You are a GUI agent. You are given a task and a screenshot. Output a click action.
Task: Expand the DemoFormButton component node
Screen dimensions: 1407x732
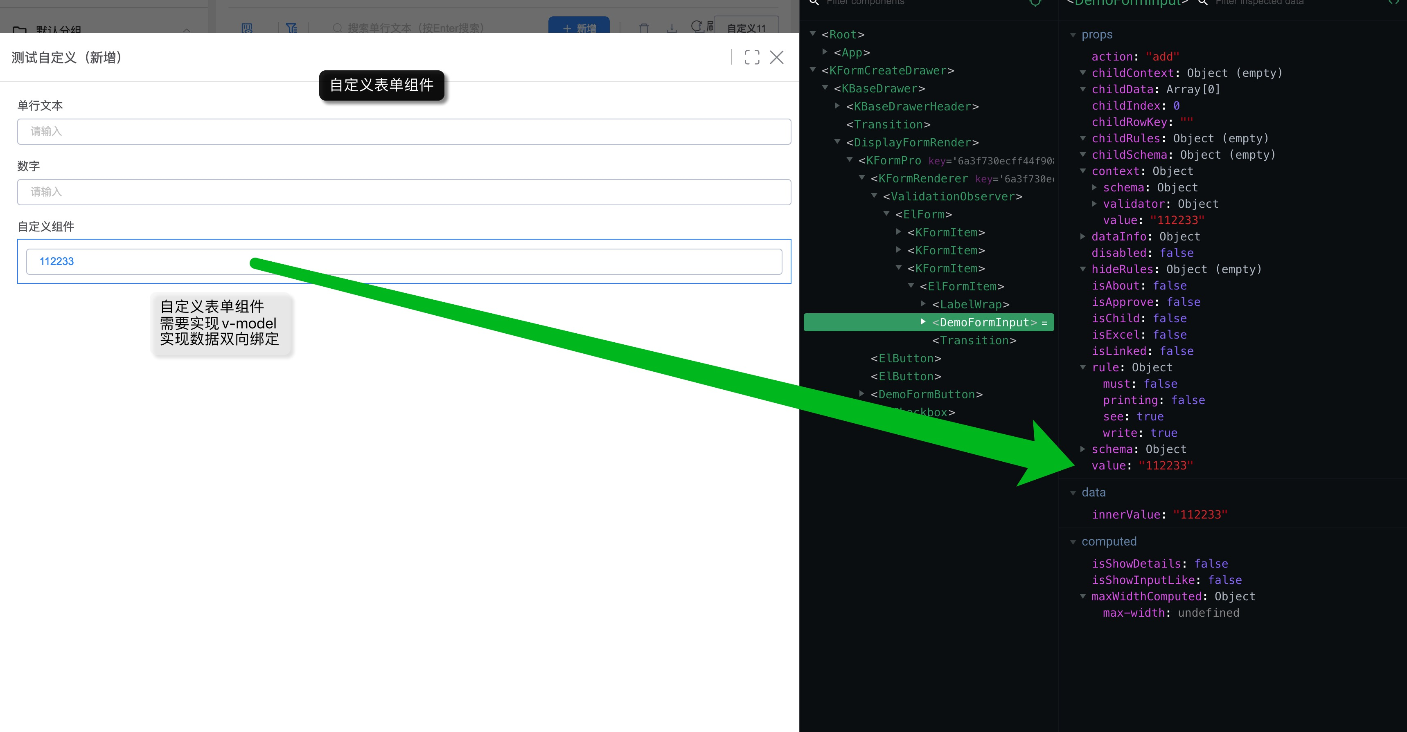point(862,393)
